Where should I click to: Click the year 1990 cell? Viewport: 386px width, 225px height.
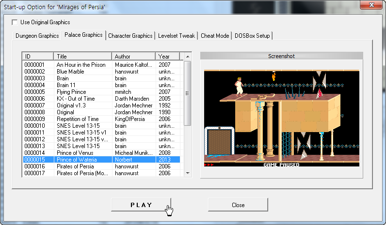point(164,112)
